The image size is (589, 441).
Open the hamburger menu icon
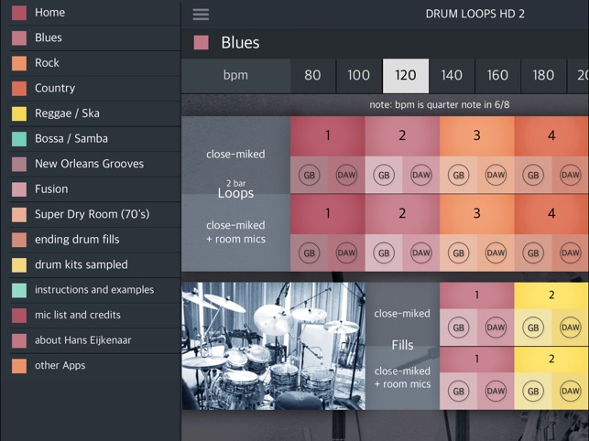click(x=201, y=15)
